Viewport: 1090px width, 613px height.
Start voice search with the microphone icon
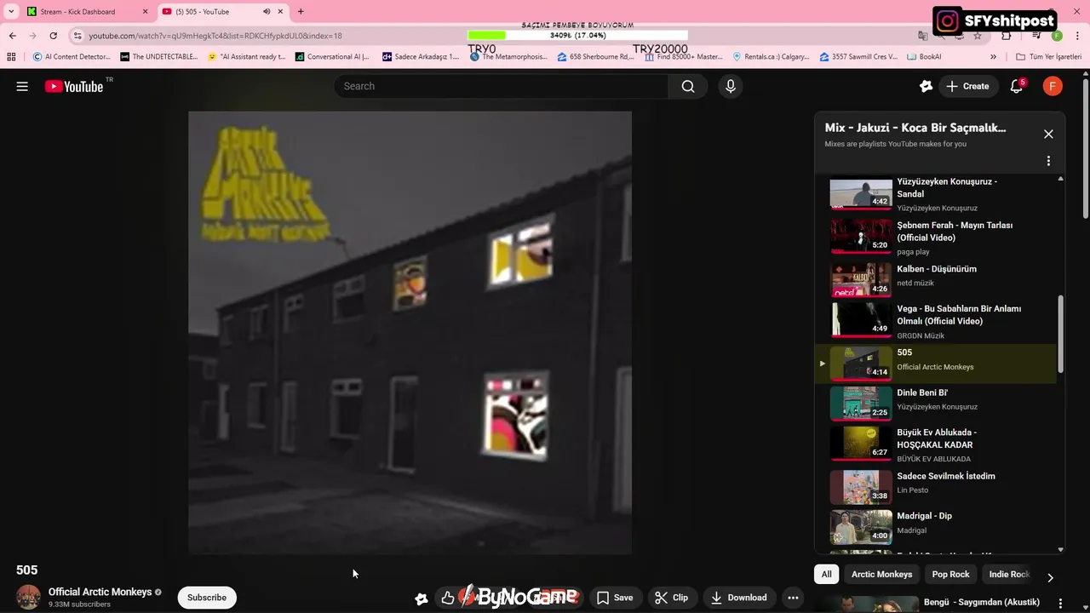tap(730, 86)
